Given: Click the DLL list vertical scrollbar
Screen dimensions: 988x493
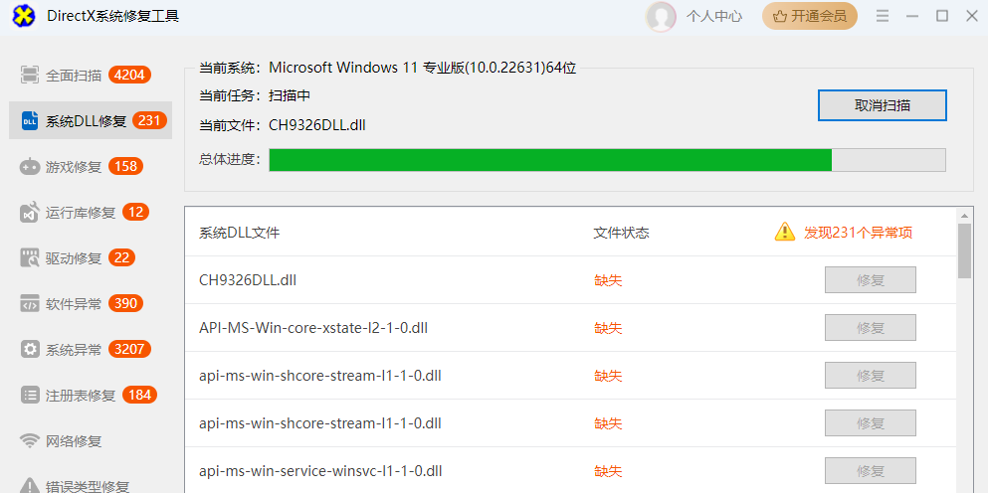Looking at the screenshot, I should point(964,250).
